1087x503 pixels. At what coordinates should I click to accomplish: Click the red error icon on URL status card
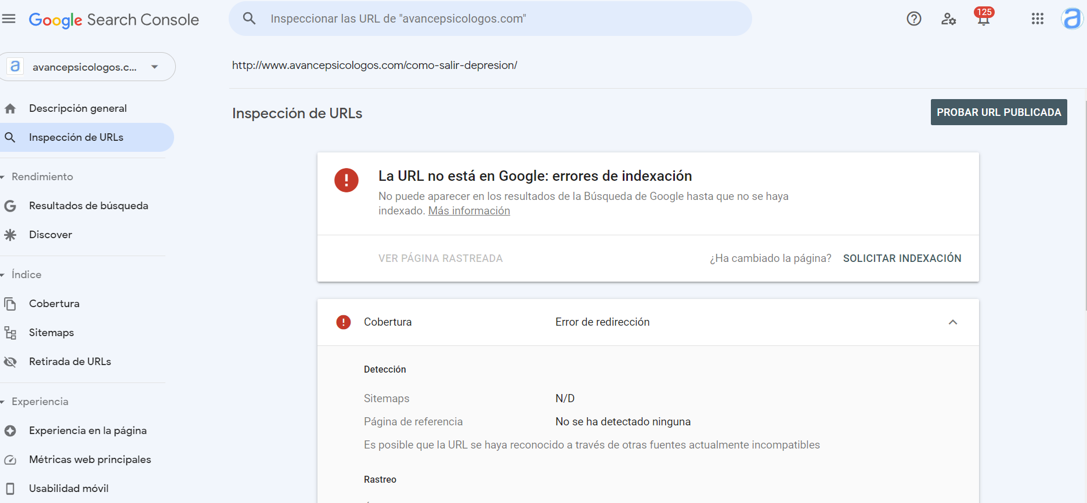346,180
